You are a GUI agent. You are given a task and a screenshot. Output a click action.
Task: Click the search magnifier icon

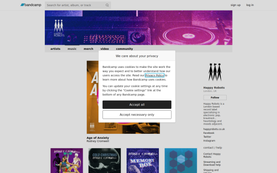(107, 5)
